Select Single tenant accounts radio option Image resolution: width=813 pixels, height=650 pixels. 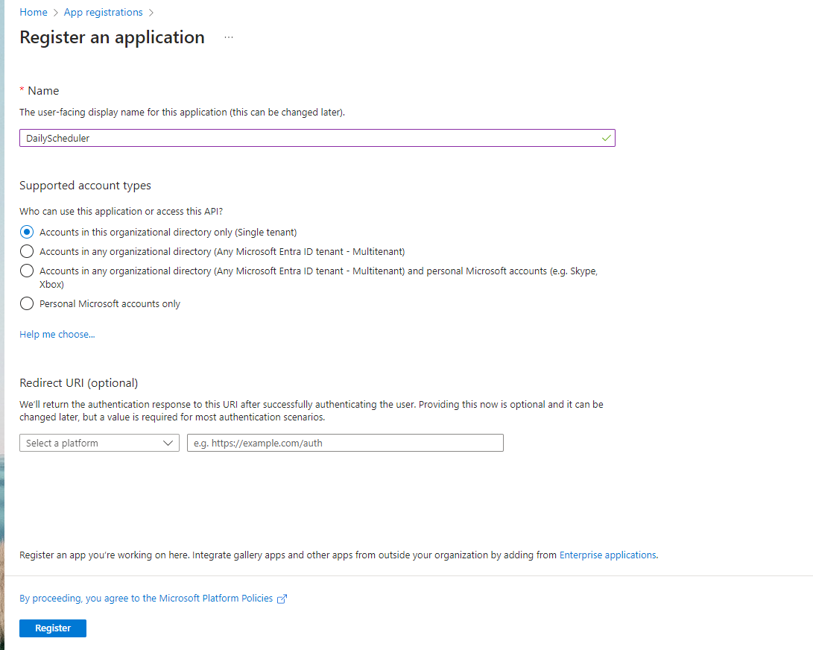[x=26, y=232]
